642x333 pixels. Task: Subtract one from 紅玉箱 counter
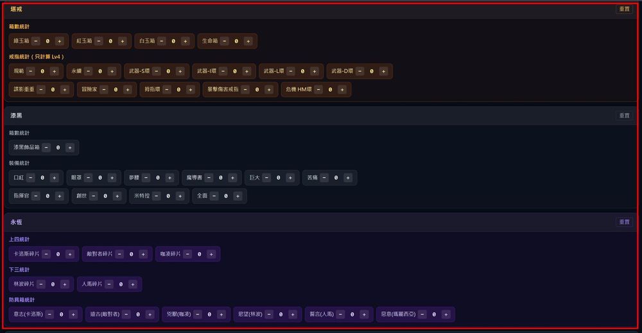point(99,41)
